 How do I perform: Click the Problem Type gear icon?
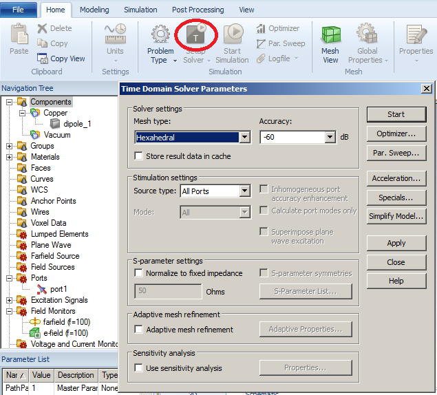pos(160,35)
